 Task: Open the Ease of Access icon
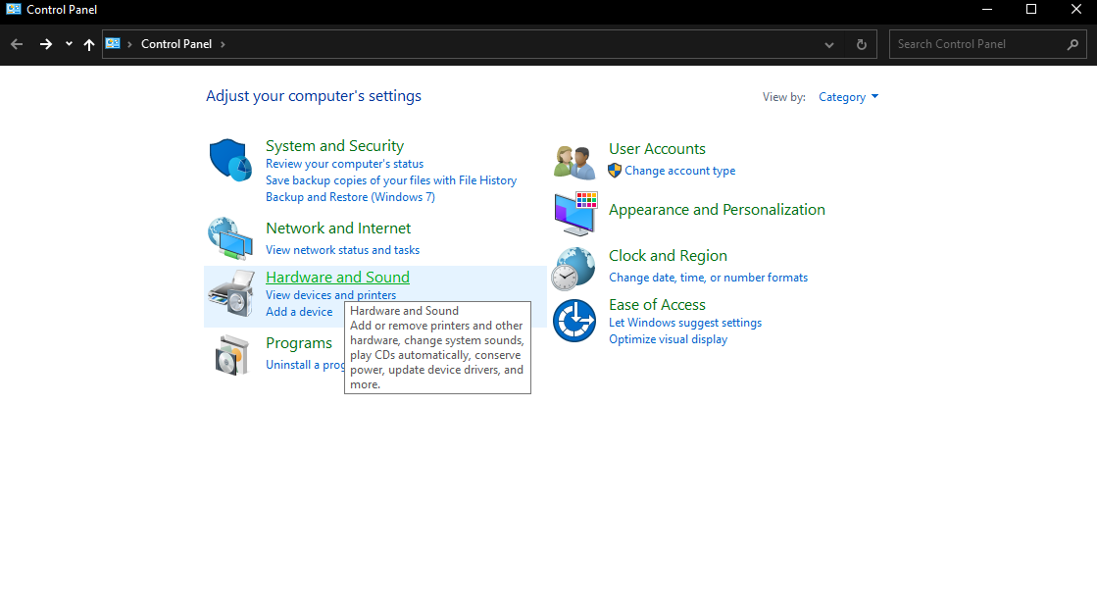pos(573,321)
